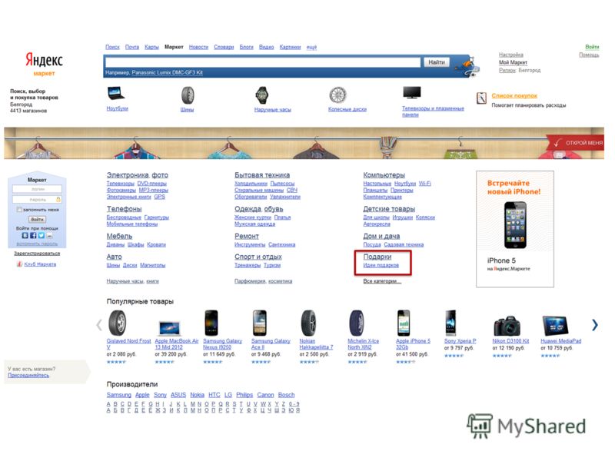Click the search query input field
Image resolution: width=615 pixels, height=461 pixels.
click(263, 62)
